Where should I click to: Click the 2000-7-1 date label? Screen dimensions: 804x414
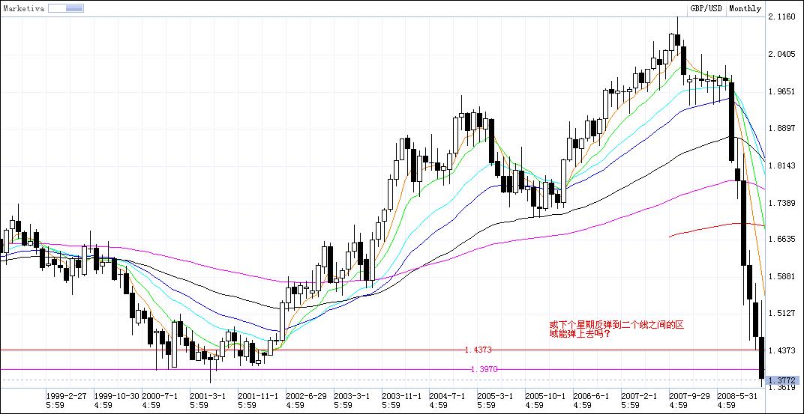click(x=160, y=396)
